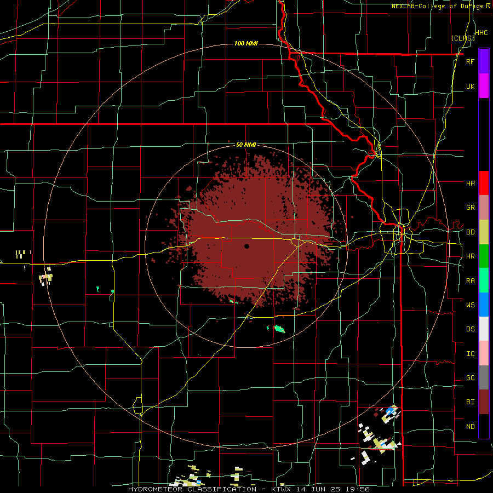The image size is (493, 493).
Task: Click the WS legend label
Action: (470, 305)
